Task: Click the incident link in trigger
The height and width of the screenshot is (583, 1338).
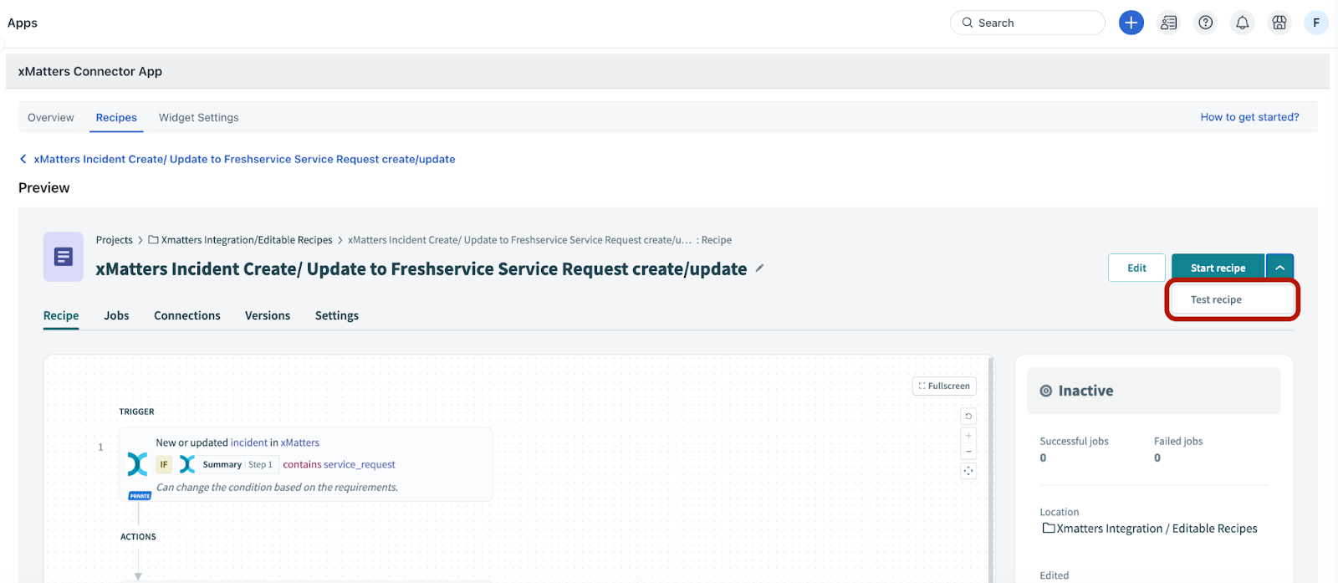Action: [249, 442]
